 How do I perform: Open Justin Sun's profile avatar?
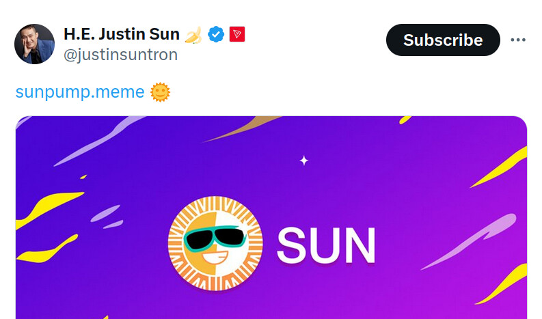(34, 44)
